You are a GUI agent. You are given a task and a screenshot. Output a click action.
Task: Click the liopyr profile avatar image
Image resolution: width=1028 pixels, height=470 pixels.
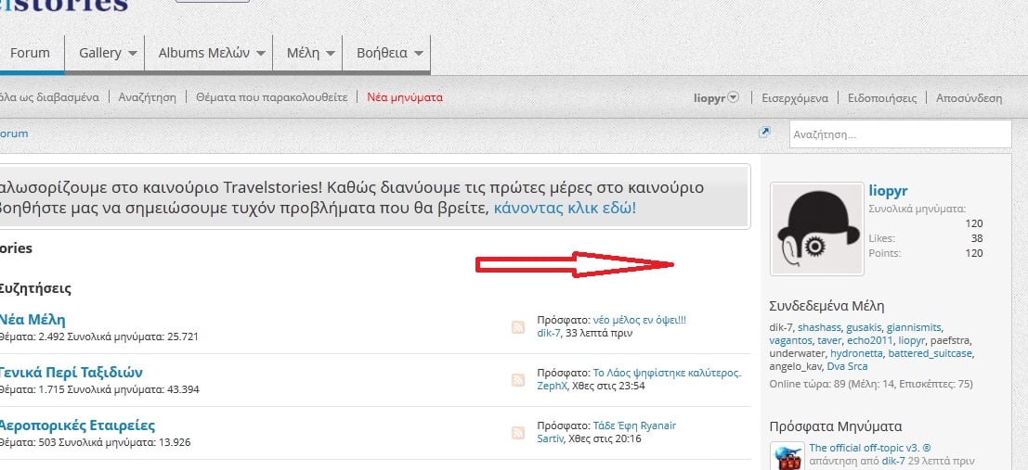pos(816,228)
